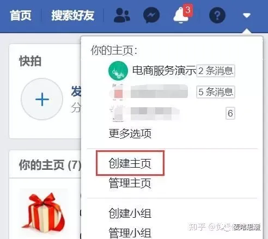Open the friend requests icon
Viewport: 268px width, 239px height.
122,15
